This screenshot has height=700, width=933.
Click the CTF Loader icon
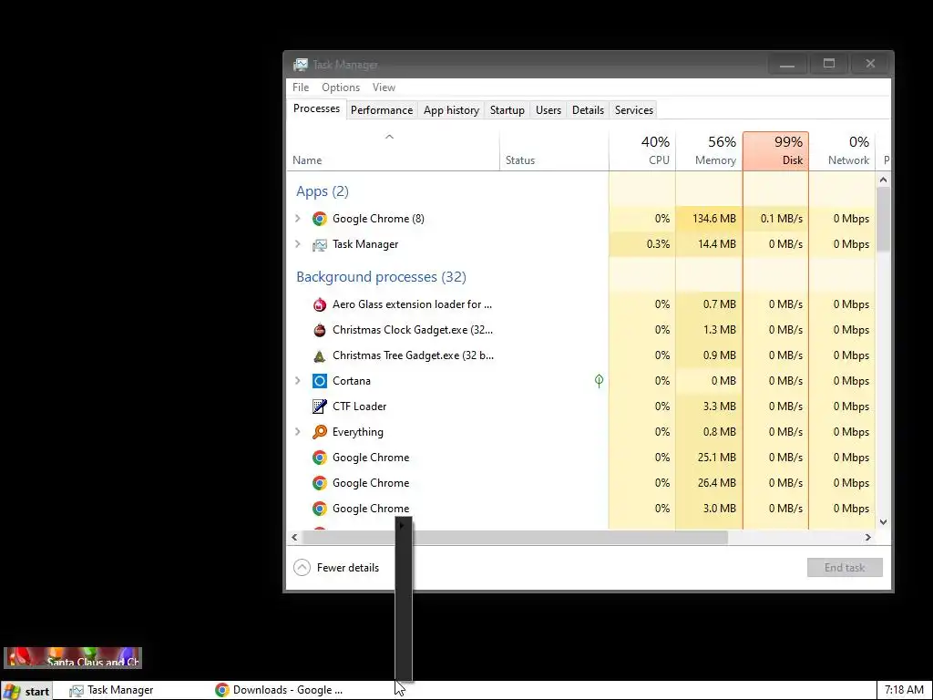point(320,407)
